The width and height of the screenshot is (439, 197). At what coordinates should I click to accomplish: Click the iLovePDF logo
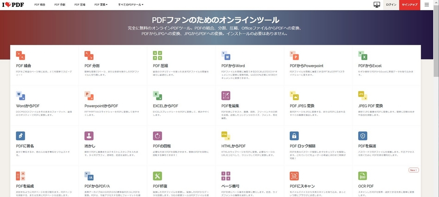pyautogui.click(x=14, y=5)
